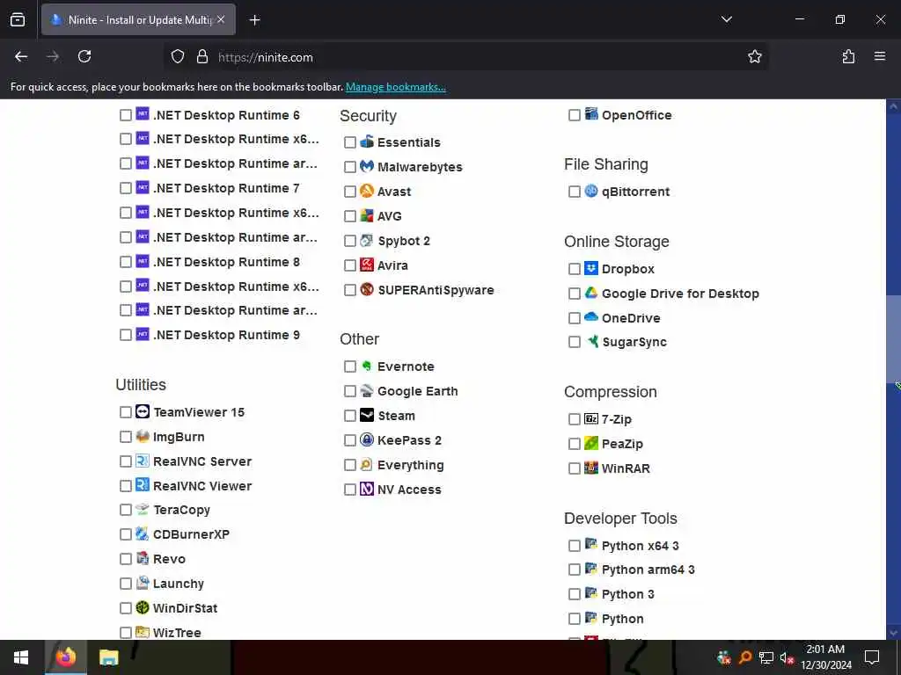Viewport: 901px width, 675px height.
Task: Click the qBittorrent icon
Action: (x=591, y=191)
